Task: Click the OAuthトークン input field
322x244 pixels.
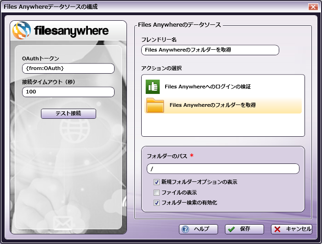Action: pyautogui.click(x=68, y=69)
